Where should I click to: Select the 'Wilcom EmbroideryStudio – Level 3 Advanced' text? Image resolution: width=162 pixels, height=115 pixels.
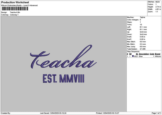pos(19,5)
